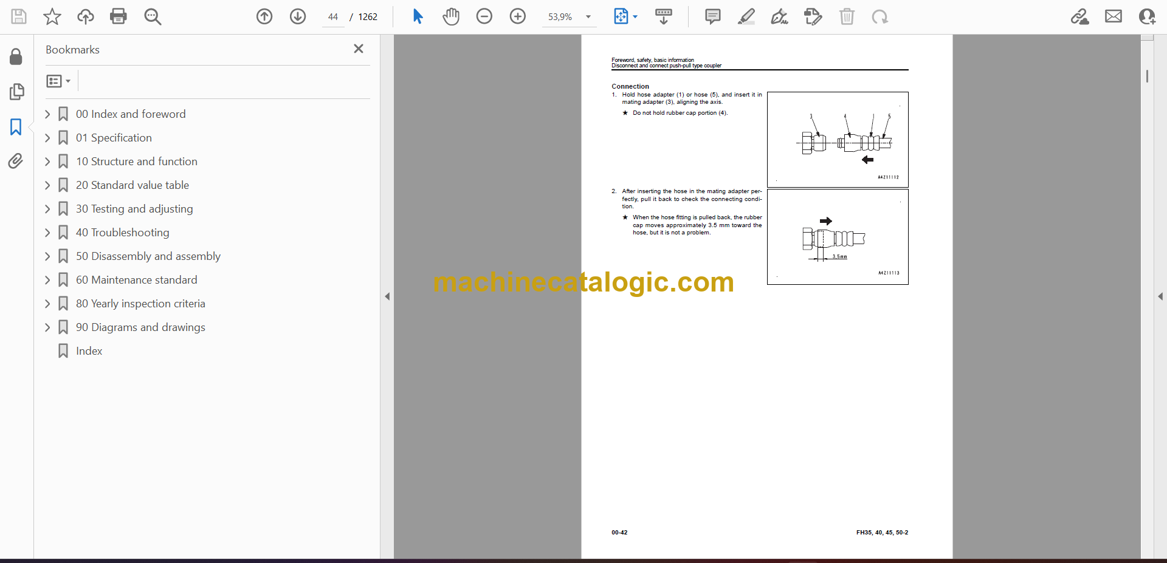Screen dimensions: 1167x563
Task: Expand the 80 Yearly inspection criteria bookmark
Action: 47,304
